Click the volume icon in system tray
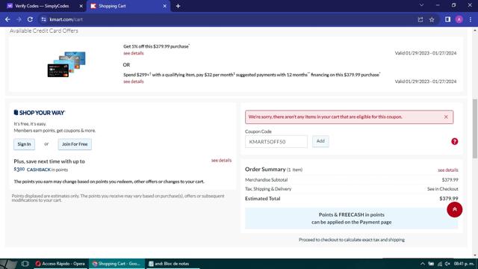Viewport: 478px width, 269px height. (x=447, y=264)
